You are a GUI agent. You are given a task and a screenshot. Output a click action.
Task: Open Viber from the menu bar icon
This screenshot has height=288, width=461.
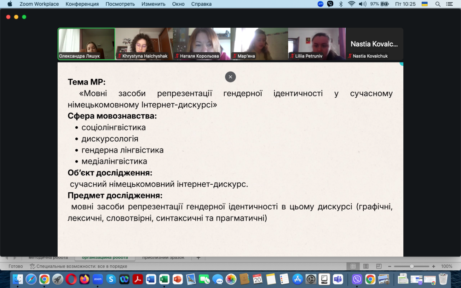pos(330,4)
